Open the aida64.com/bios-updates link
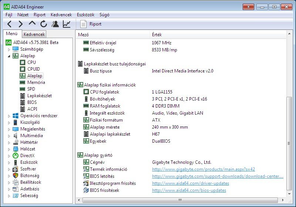This screenshot has height=207, width=296. click(x=189, y=190)
